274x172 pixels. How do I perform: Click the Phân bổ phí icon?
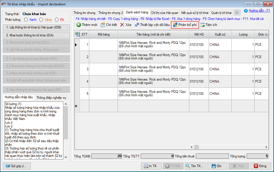[x=175, y=25]
